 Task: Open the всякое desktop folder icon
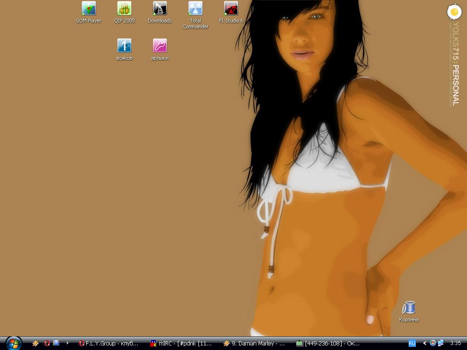tap(124, 50)
